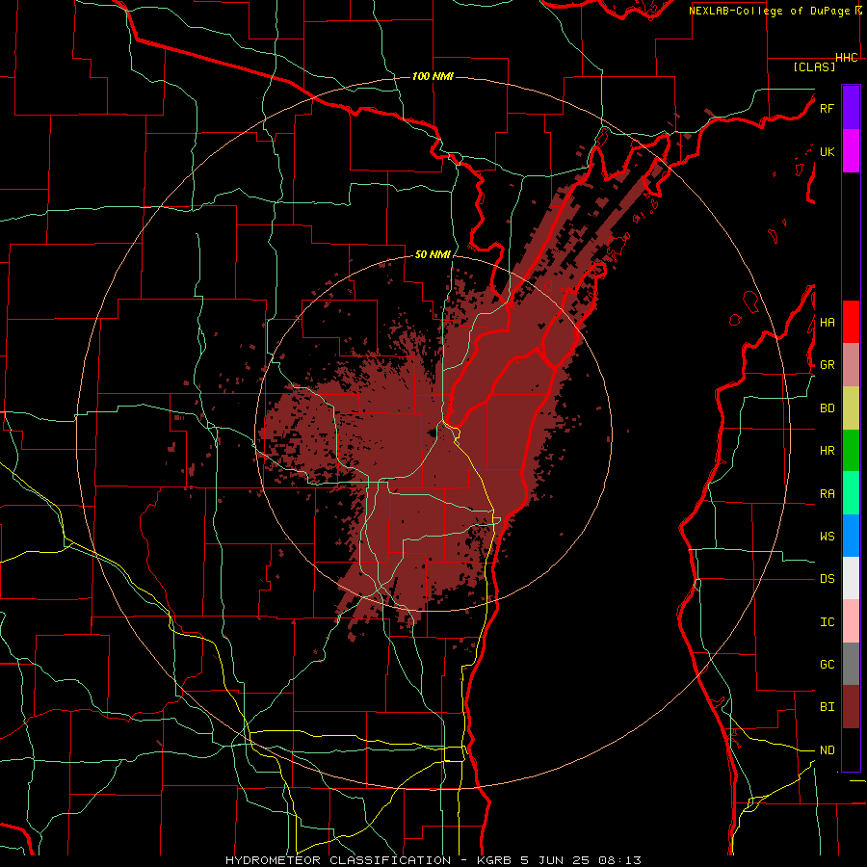Click the 100 NMI range ring label

click(433, 76)
